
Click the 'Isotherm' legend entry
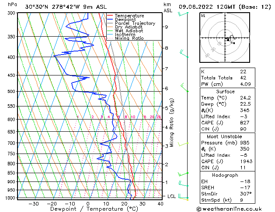(125, 34)
